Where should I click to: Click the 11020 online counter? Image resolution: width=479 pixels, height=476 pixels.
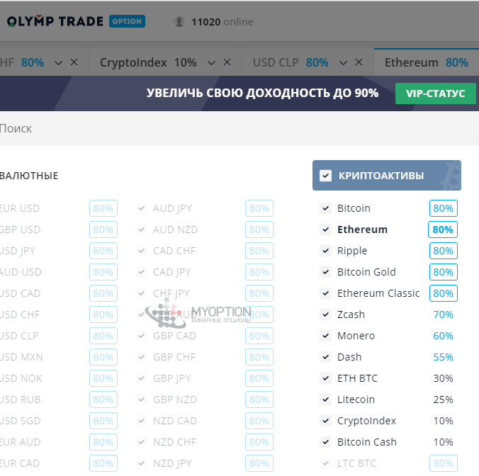[222, 22]
